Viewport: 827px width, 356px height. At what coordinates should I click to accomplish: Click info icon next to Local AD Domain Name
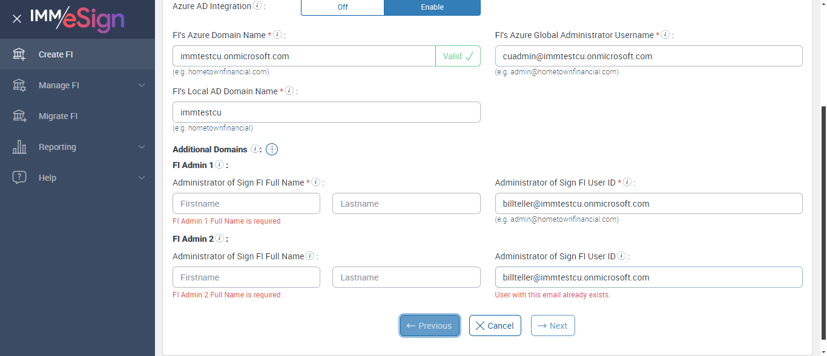(x=289, y=91)
